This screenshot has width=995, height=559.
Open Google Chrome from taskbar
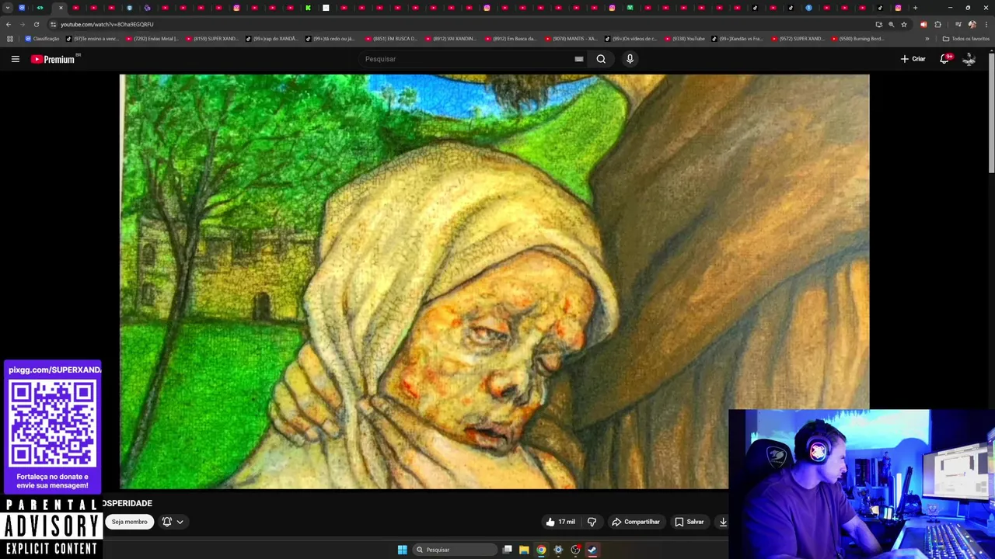coord(541,550)
